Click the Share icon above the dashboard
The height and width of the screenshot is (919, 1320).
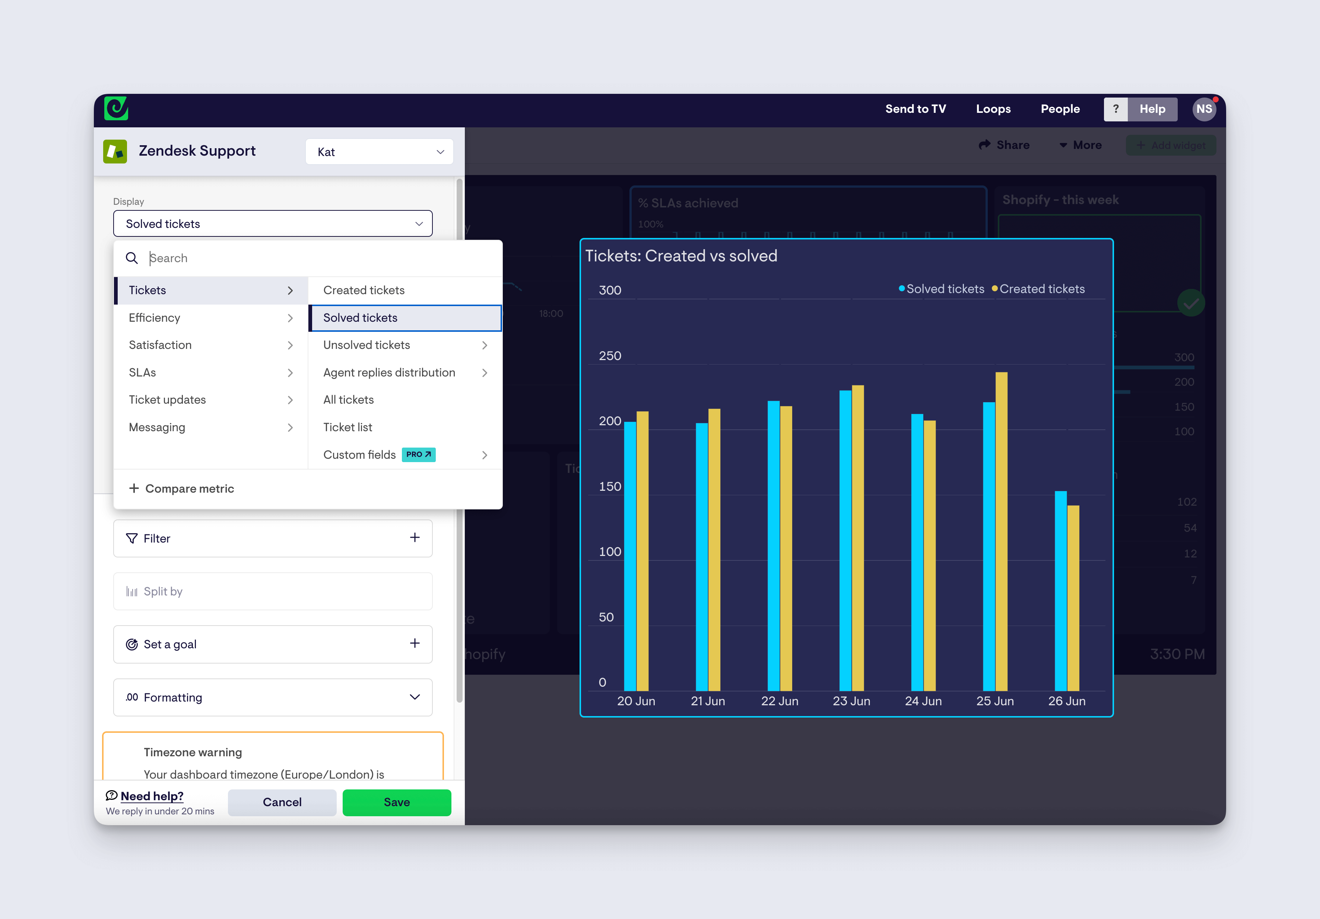[x=984, y=145]
